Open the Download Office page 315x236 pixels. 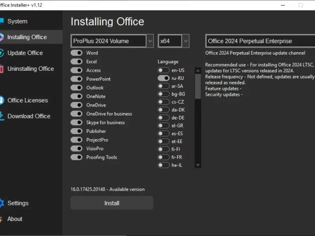[x=29, y=116]
